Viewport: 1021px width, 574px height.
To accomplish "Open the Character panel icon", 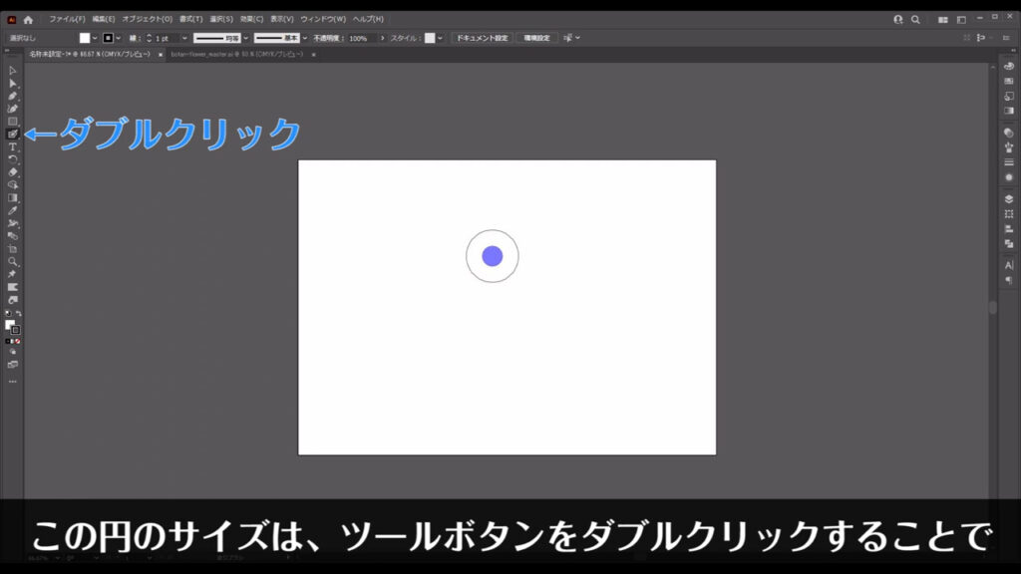I will 1009,265.
